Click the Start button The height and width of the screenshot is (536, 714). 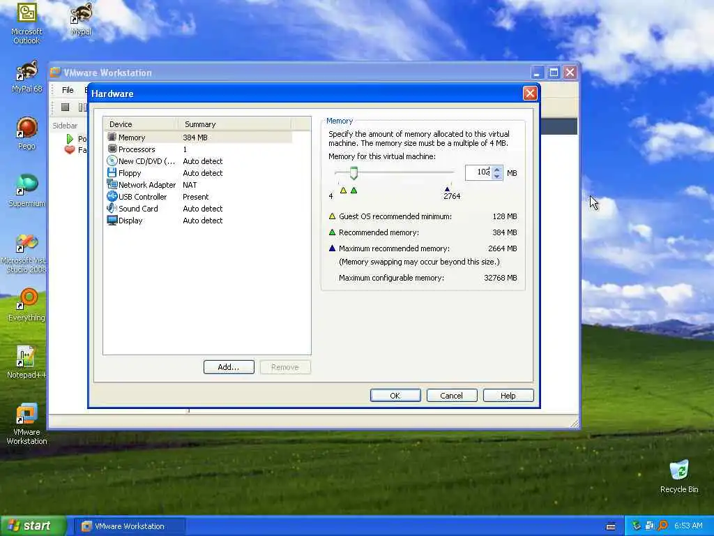coord(33,526)
